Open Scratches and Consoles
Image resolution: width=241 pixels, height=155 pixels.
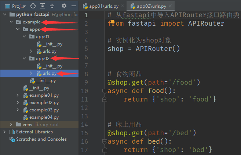click(x=41, y=139)
